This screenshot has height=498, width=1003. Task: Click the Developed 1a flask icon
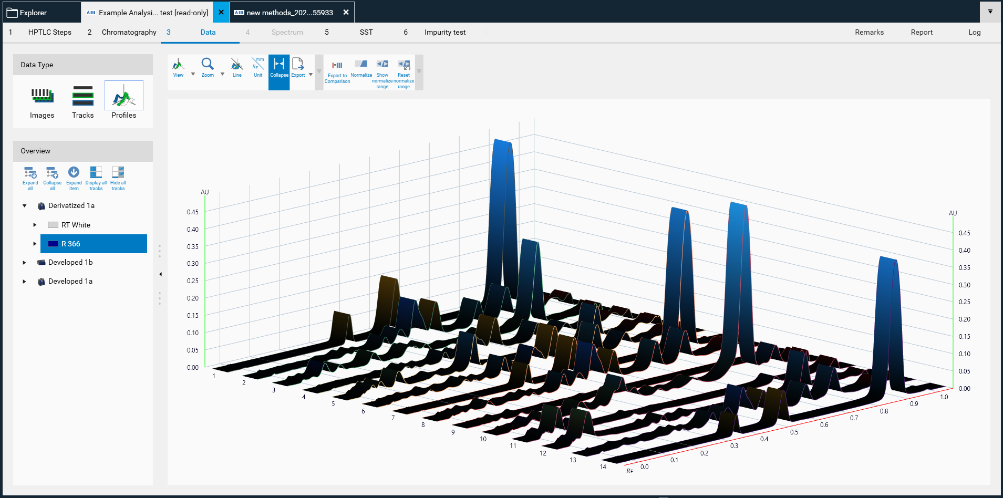tap(41, 282)
